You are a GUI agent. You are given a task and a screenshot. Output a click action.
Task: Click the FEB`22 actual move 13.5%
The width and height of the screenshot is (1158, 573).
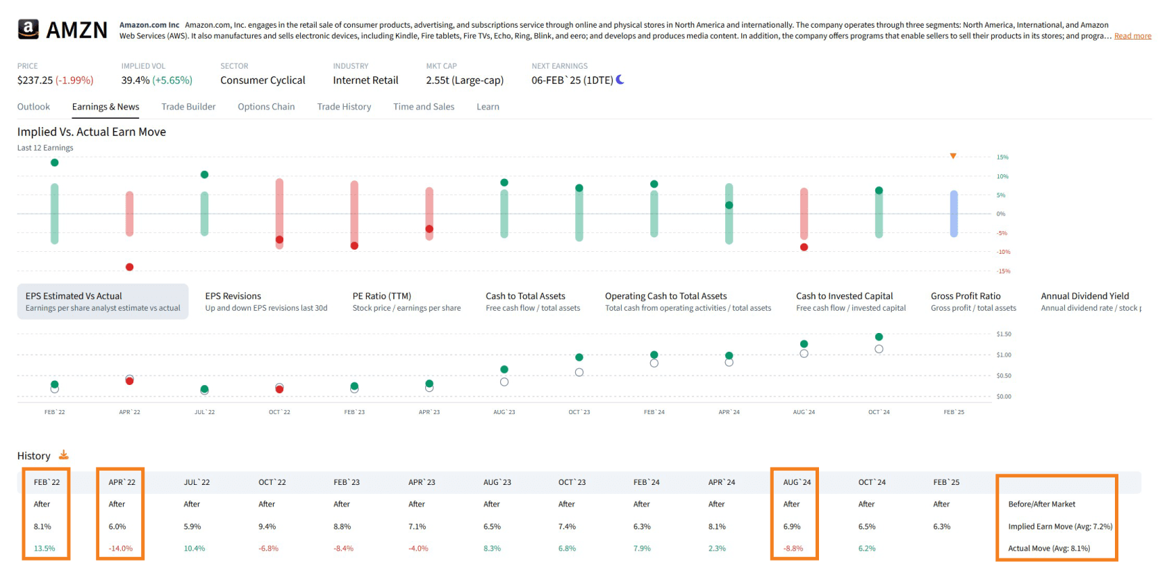point(44,548)
